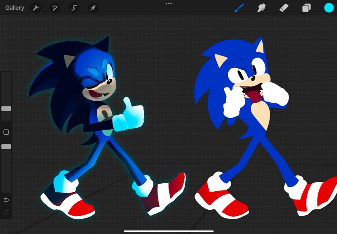Tap the square modify button on sidebar
The width and height of the screenshot is (337, 234).
click(6, 132)
